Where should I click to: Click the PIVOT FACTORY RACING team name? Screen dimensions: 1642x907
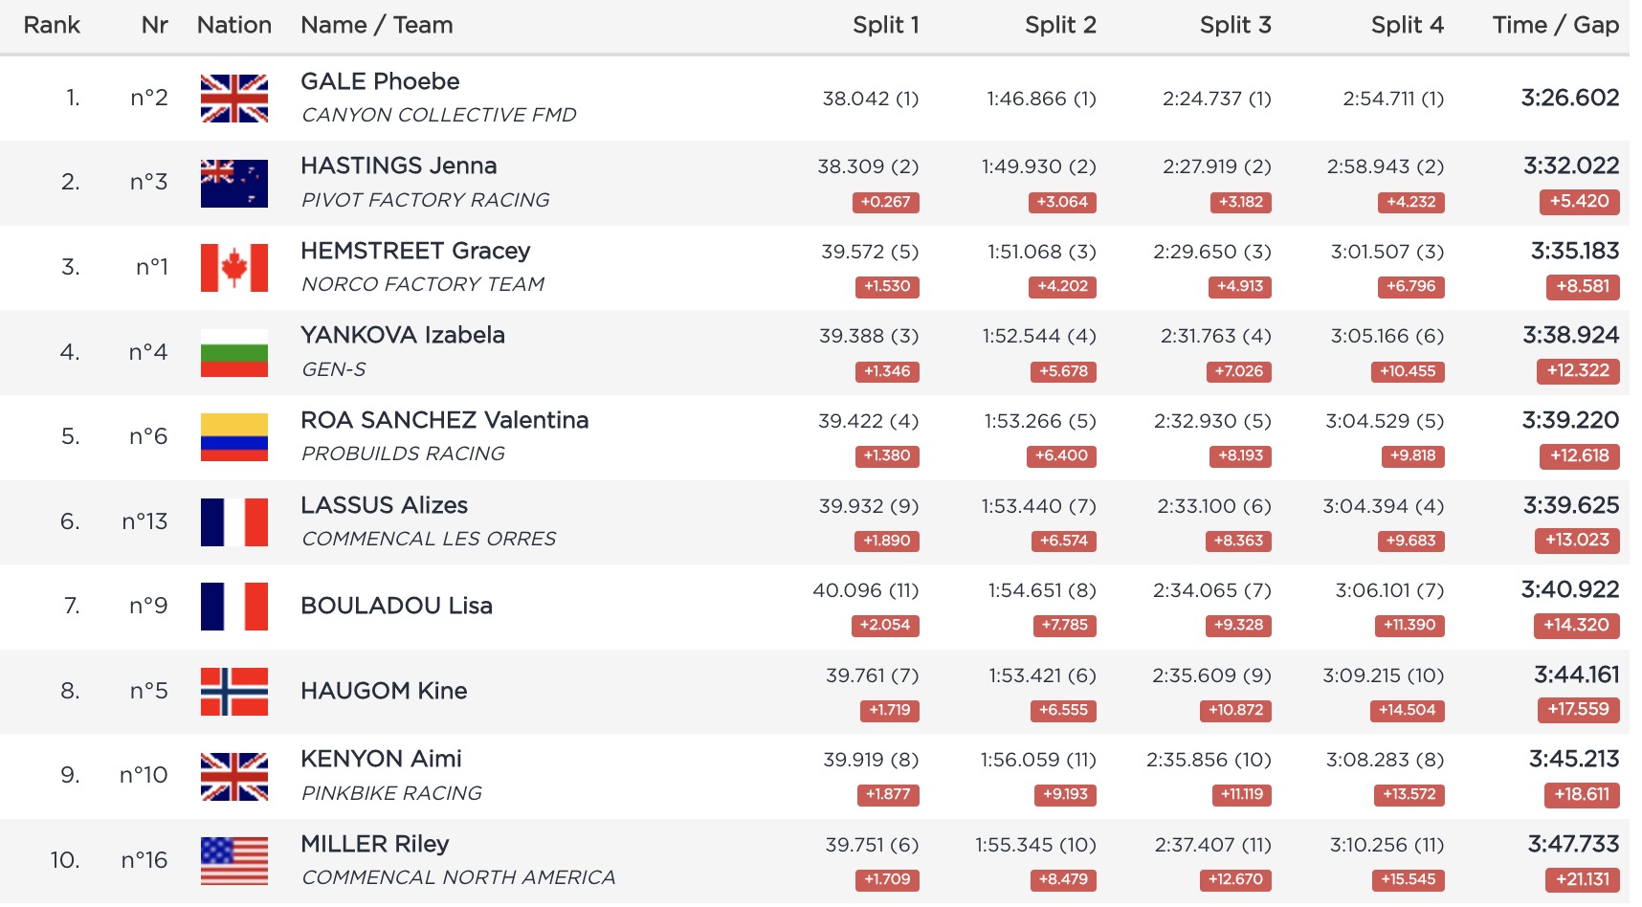(x=425, y=200)
